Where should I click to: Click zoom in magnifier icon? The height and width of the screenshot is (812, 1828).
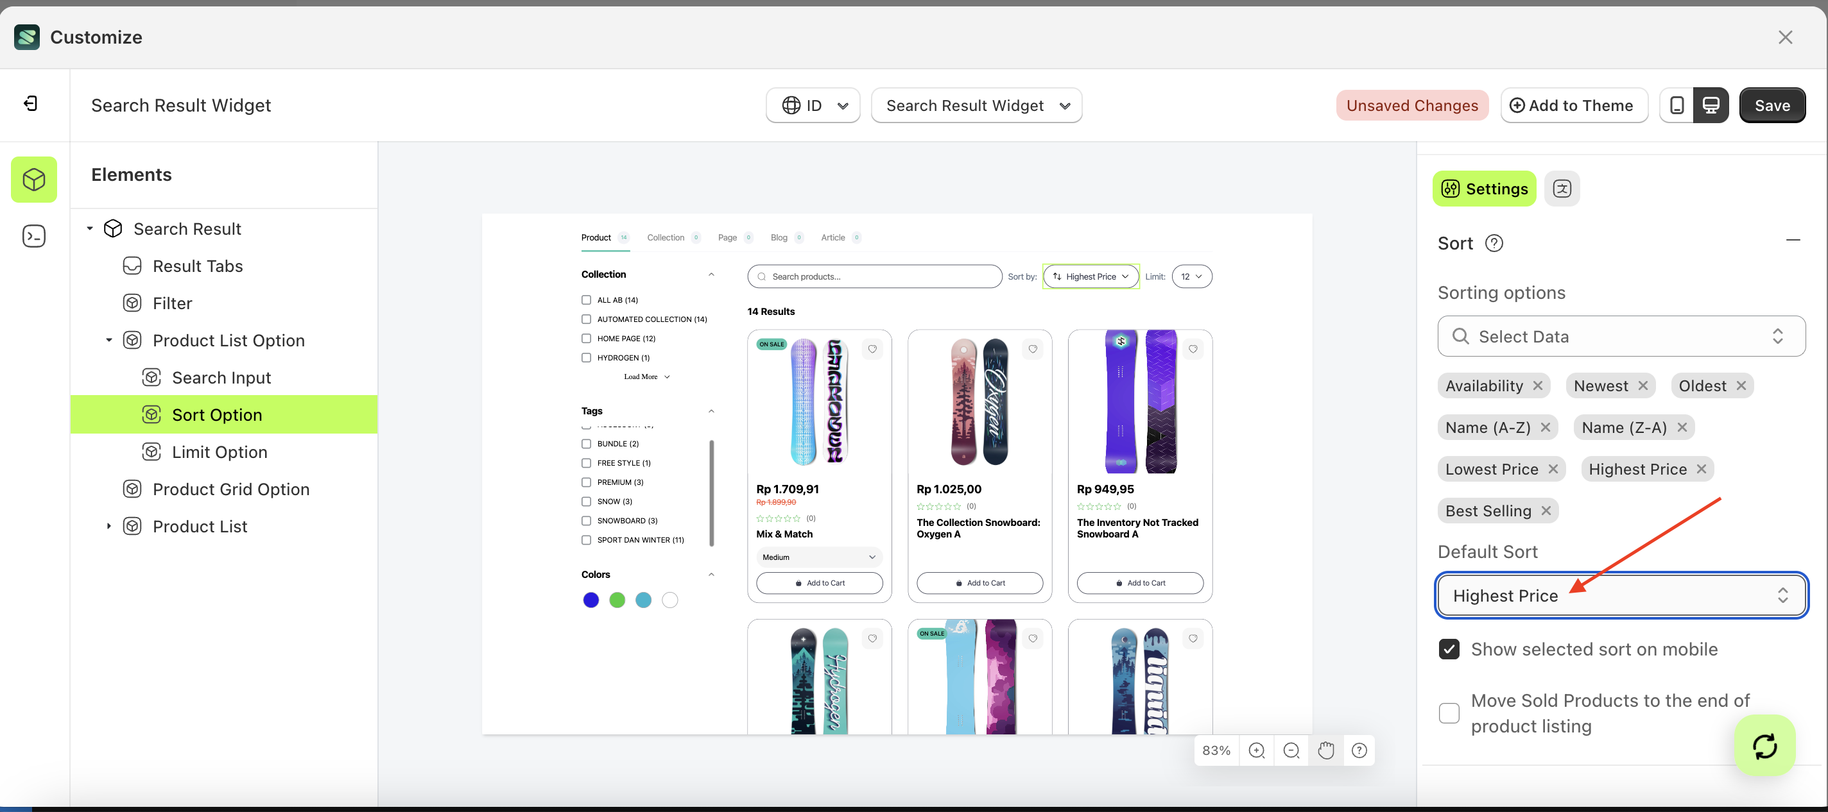1256,750
